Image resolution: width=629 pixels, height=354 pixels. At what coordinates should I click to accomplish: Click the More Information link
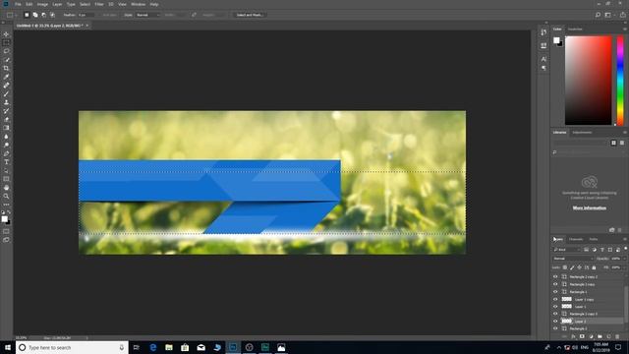click(590, 207)
